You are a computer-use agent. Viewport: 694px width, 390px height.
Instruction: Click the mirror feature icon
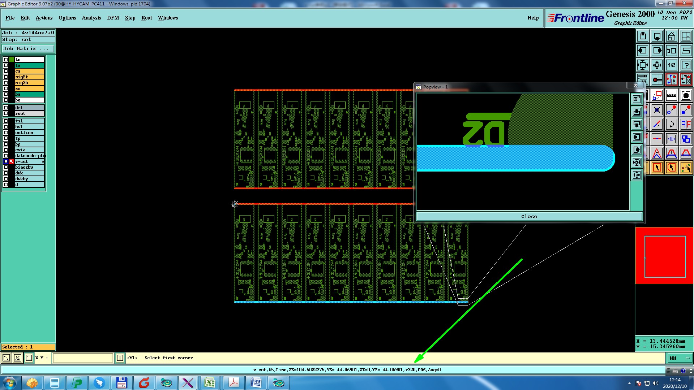coord(686,125)
